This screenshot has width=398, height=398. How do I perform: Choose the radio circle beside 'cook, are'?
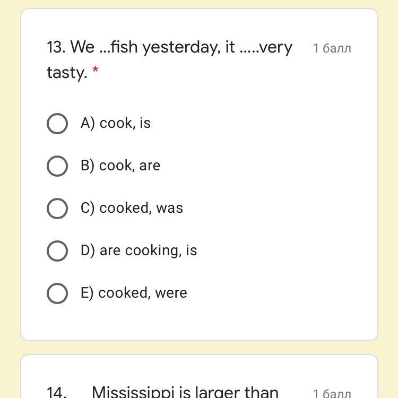tap(57, 166)
